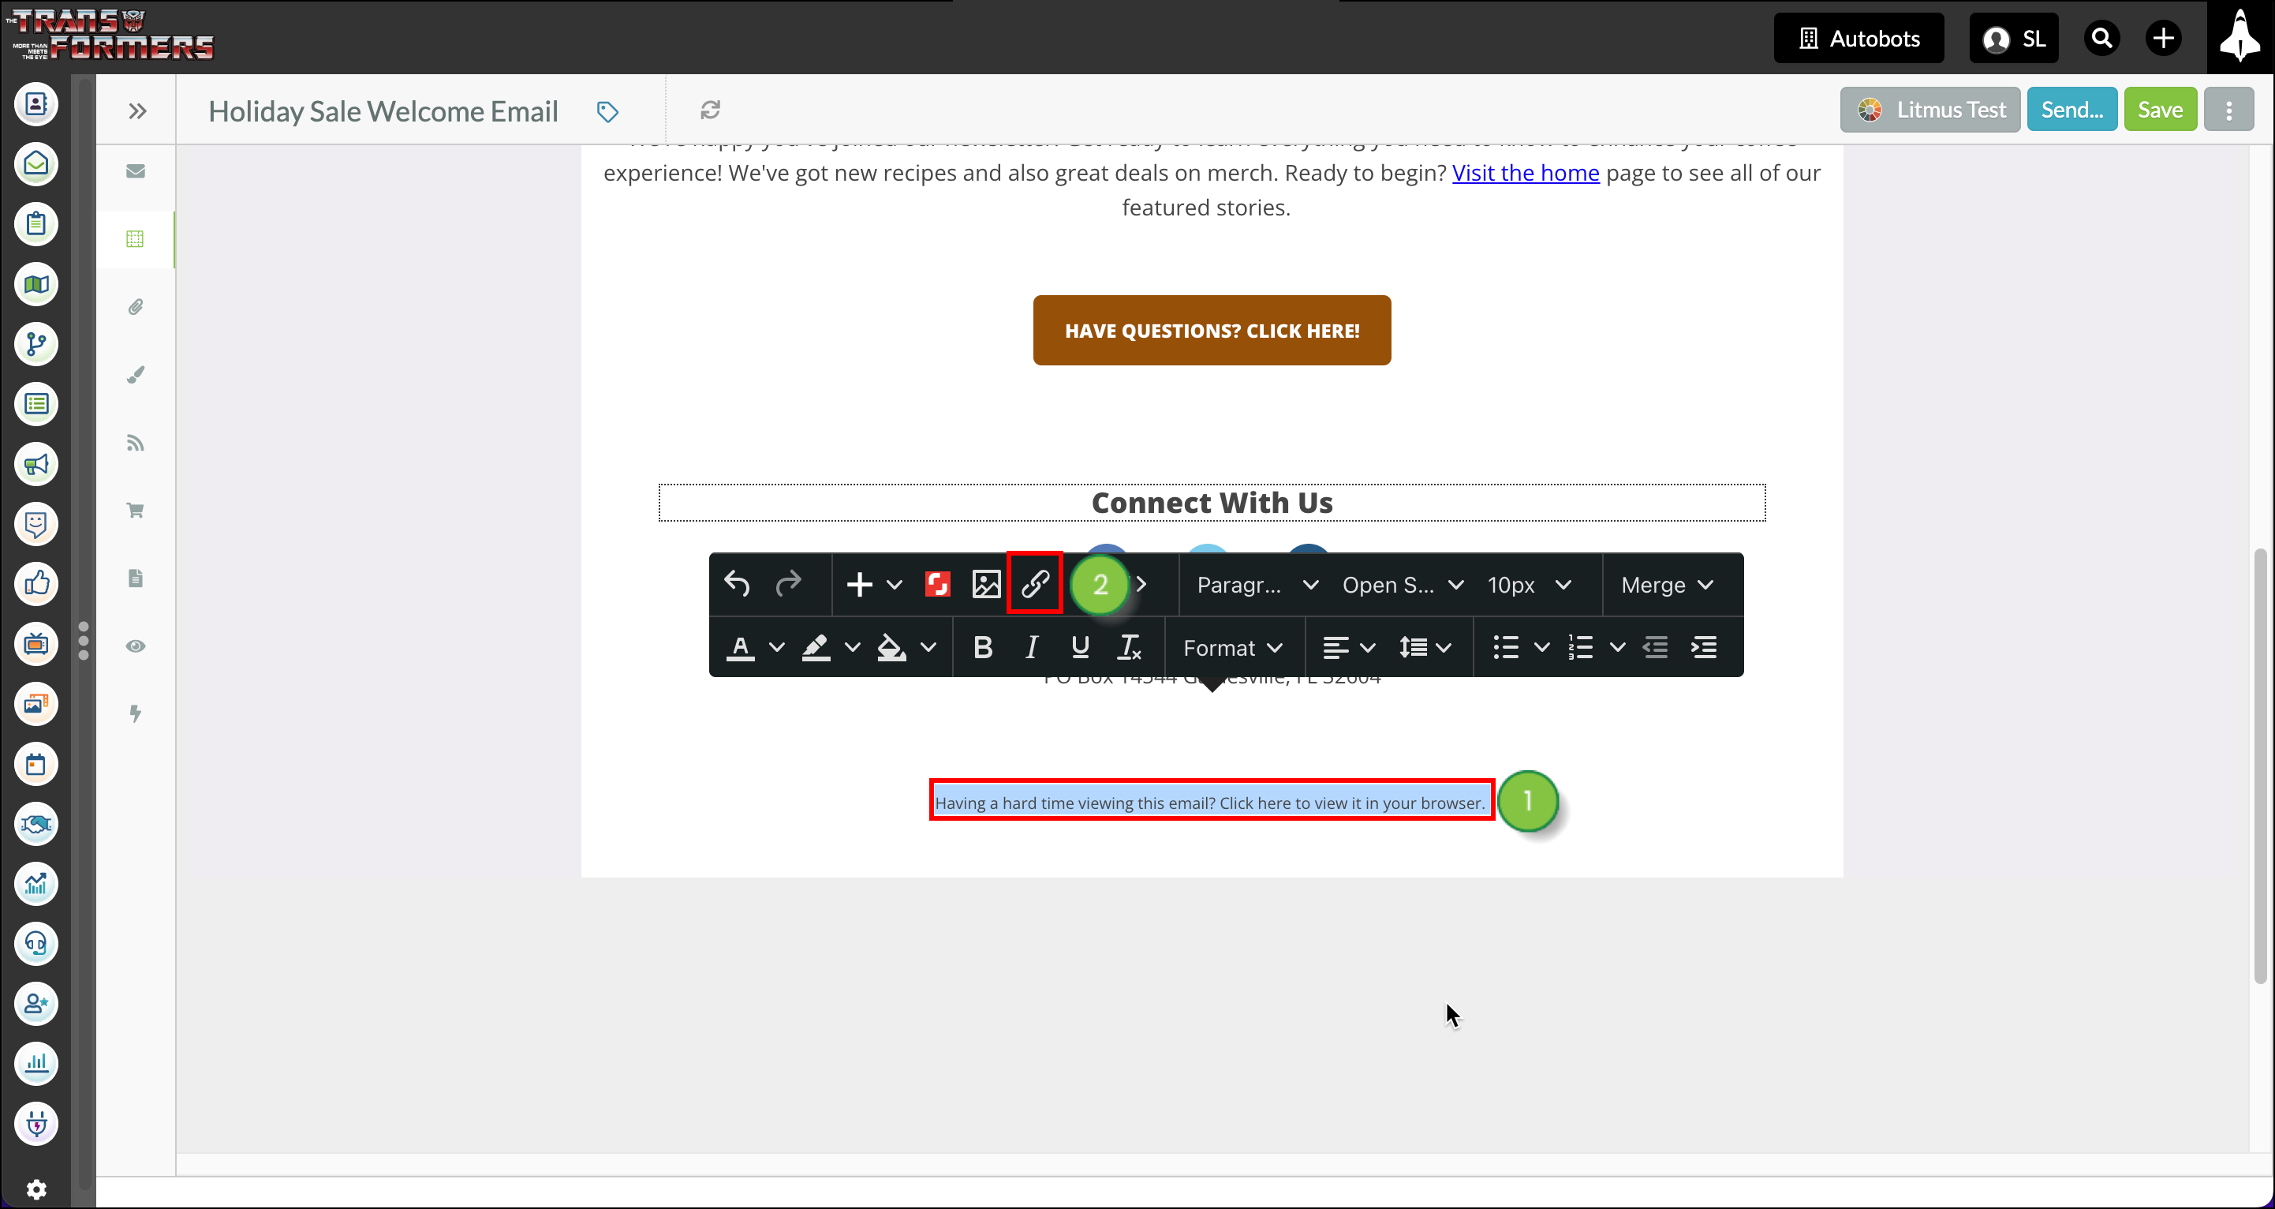Open the Paragraph style dropdown
Image resolution: width=2275 pixels, height=1209 pixels.
(x=1257, y=585)
